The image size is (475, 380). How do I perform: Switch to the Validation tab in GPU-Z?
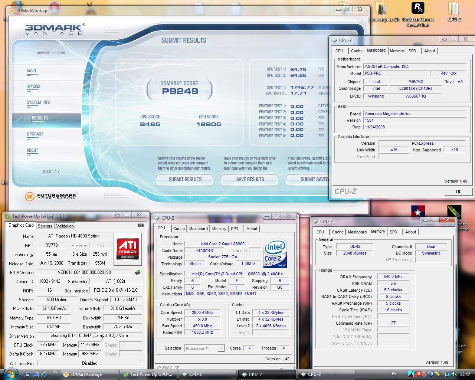tap(65, 226)
